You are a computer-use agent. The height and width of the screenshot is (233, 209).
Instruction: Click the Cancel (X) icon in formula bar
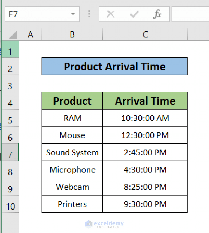click(x=110, y=14)
